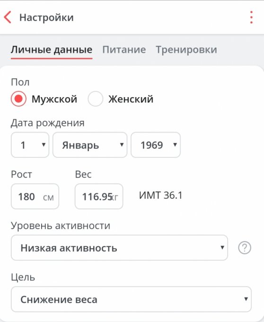Select the Личные данные tab
Screen dimensions: 264x322
tap(52, 50)
